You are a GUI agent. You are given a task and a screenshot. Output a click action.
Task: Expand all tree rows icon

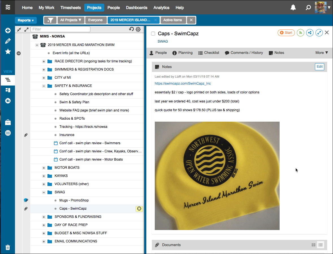tap(26, 30)
